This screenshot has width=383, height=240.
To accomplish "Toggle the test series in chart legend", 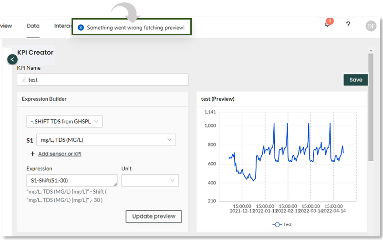I will pyautogui.click(x=282, y=224).
